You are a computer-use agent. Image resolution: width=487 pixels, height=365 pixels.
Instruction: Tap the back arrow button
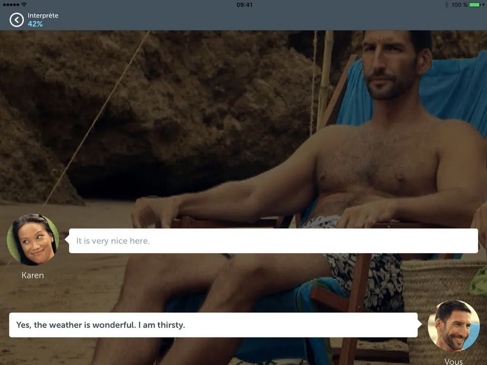(17, 20)
